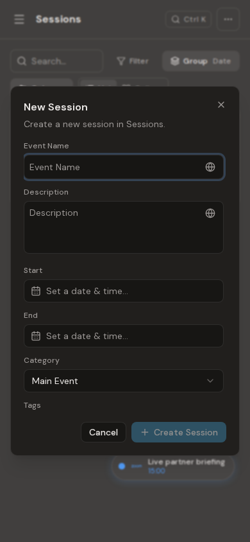Click the globe icon in Event Name

(210, 167)
